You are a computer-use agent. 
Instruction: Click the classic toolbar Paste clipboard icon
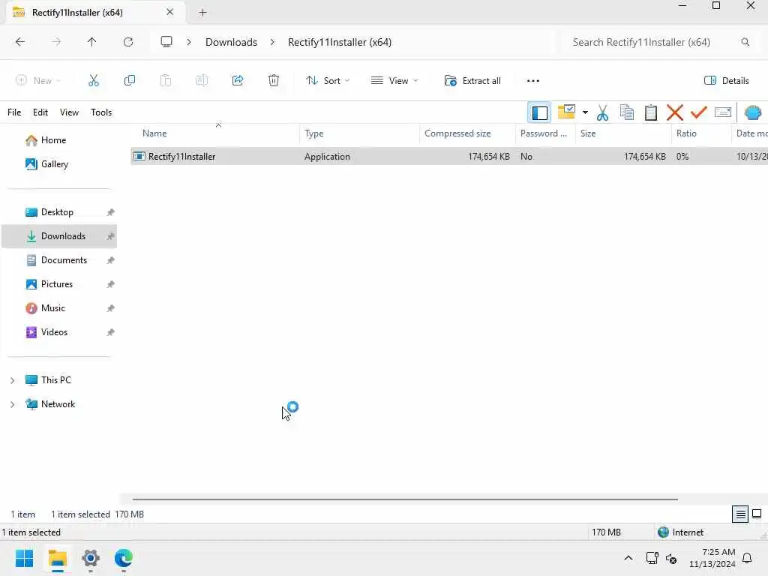pos(650,112)
